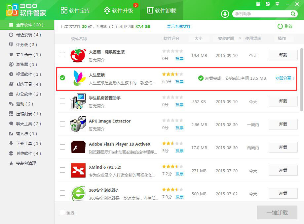Viewport: 304px width, 224px height.
Task: Uninstall 大番茄一键系统重装 with 卸载 button
Action: (x=283, y=55)
